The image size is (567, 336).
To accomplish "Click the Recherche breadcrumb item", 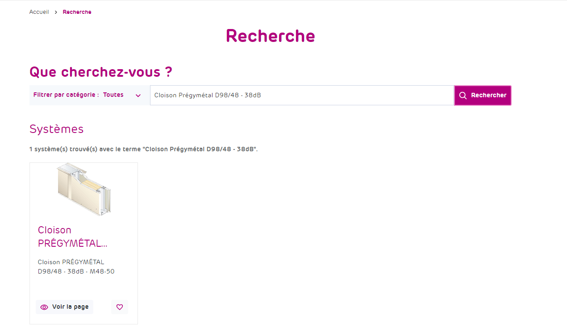I will [77, 12].
